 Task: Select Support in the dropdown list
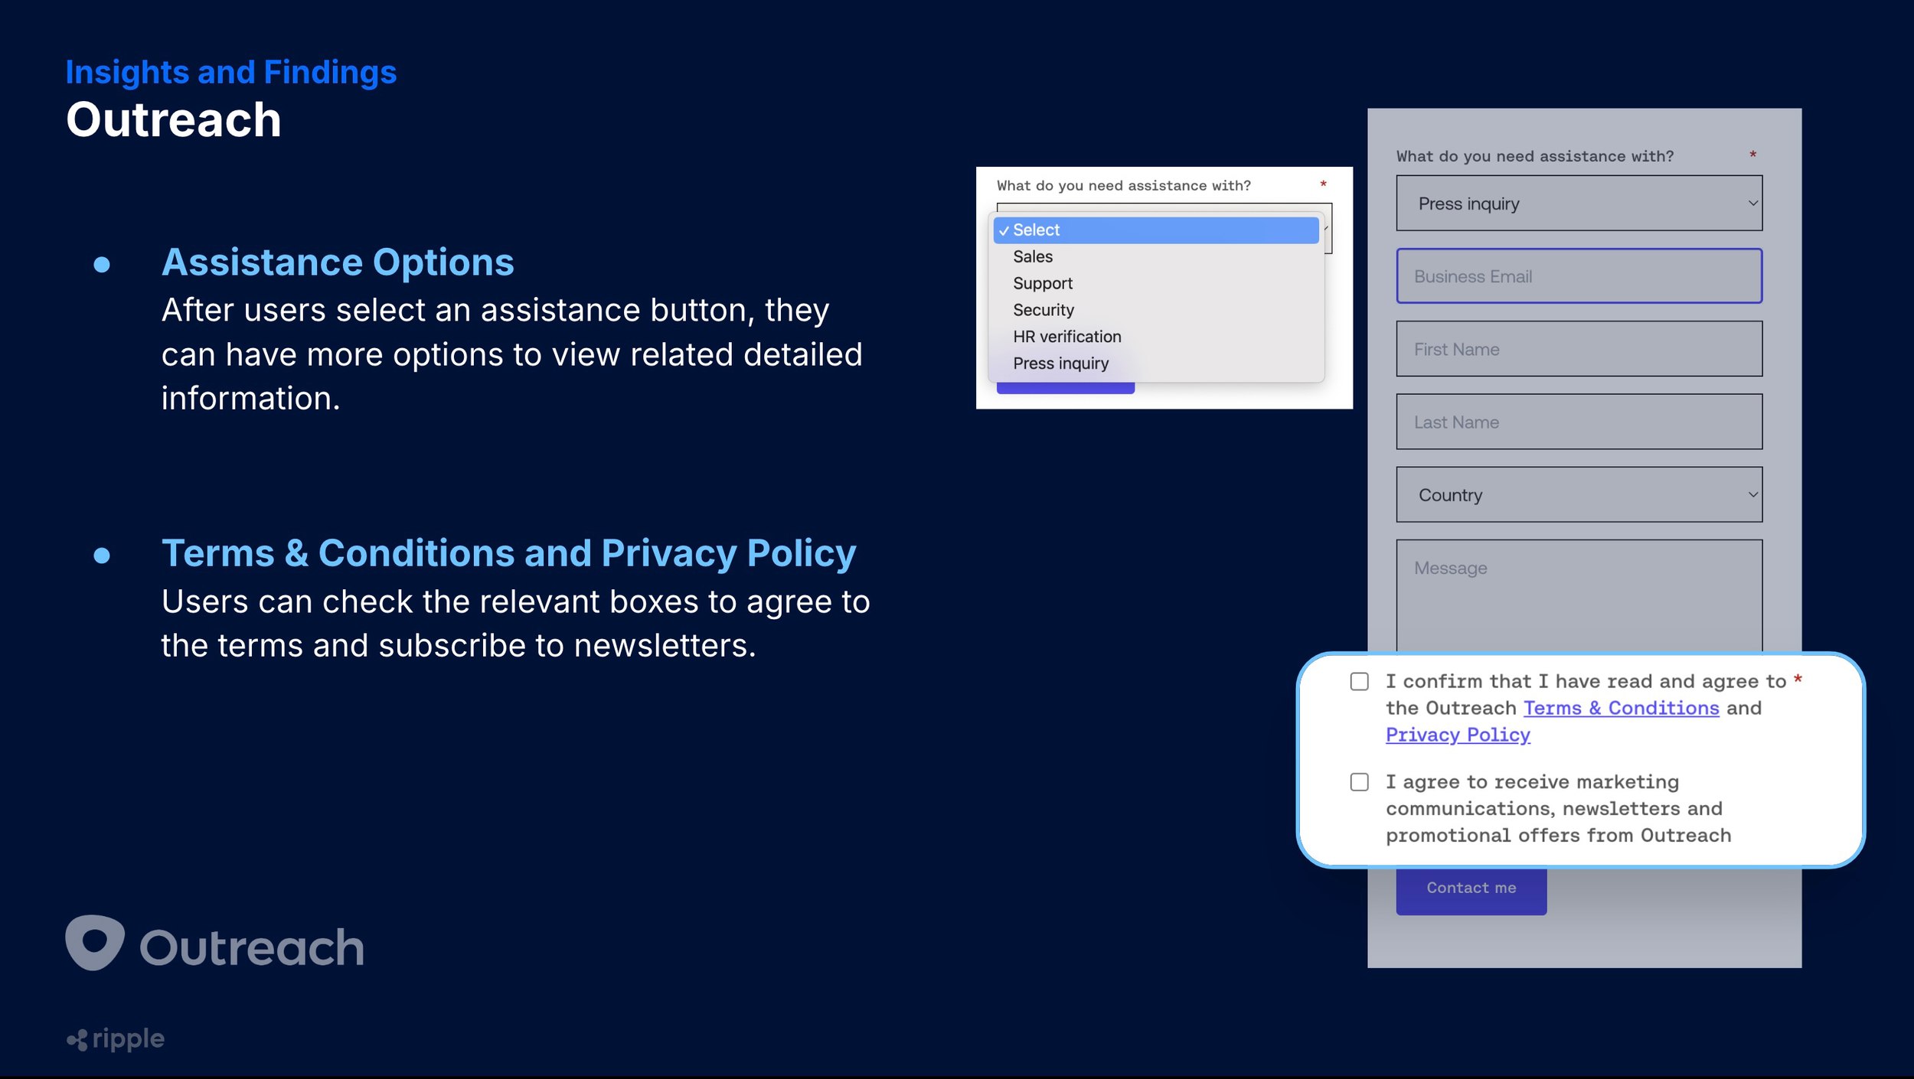[1043, 284]
